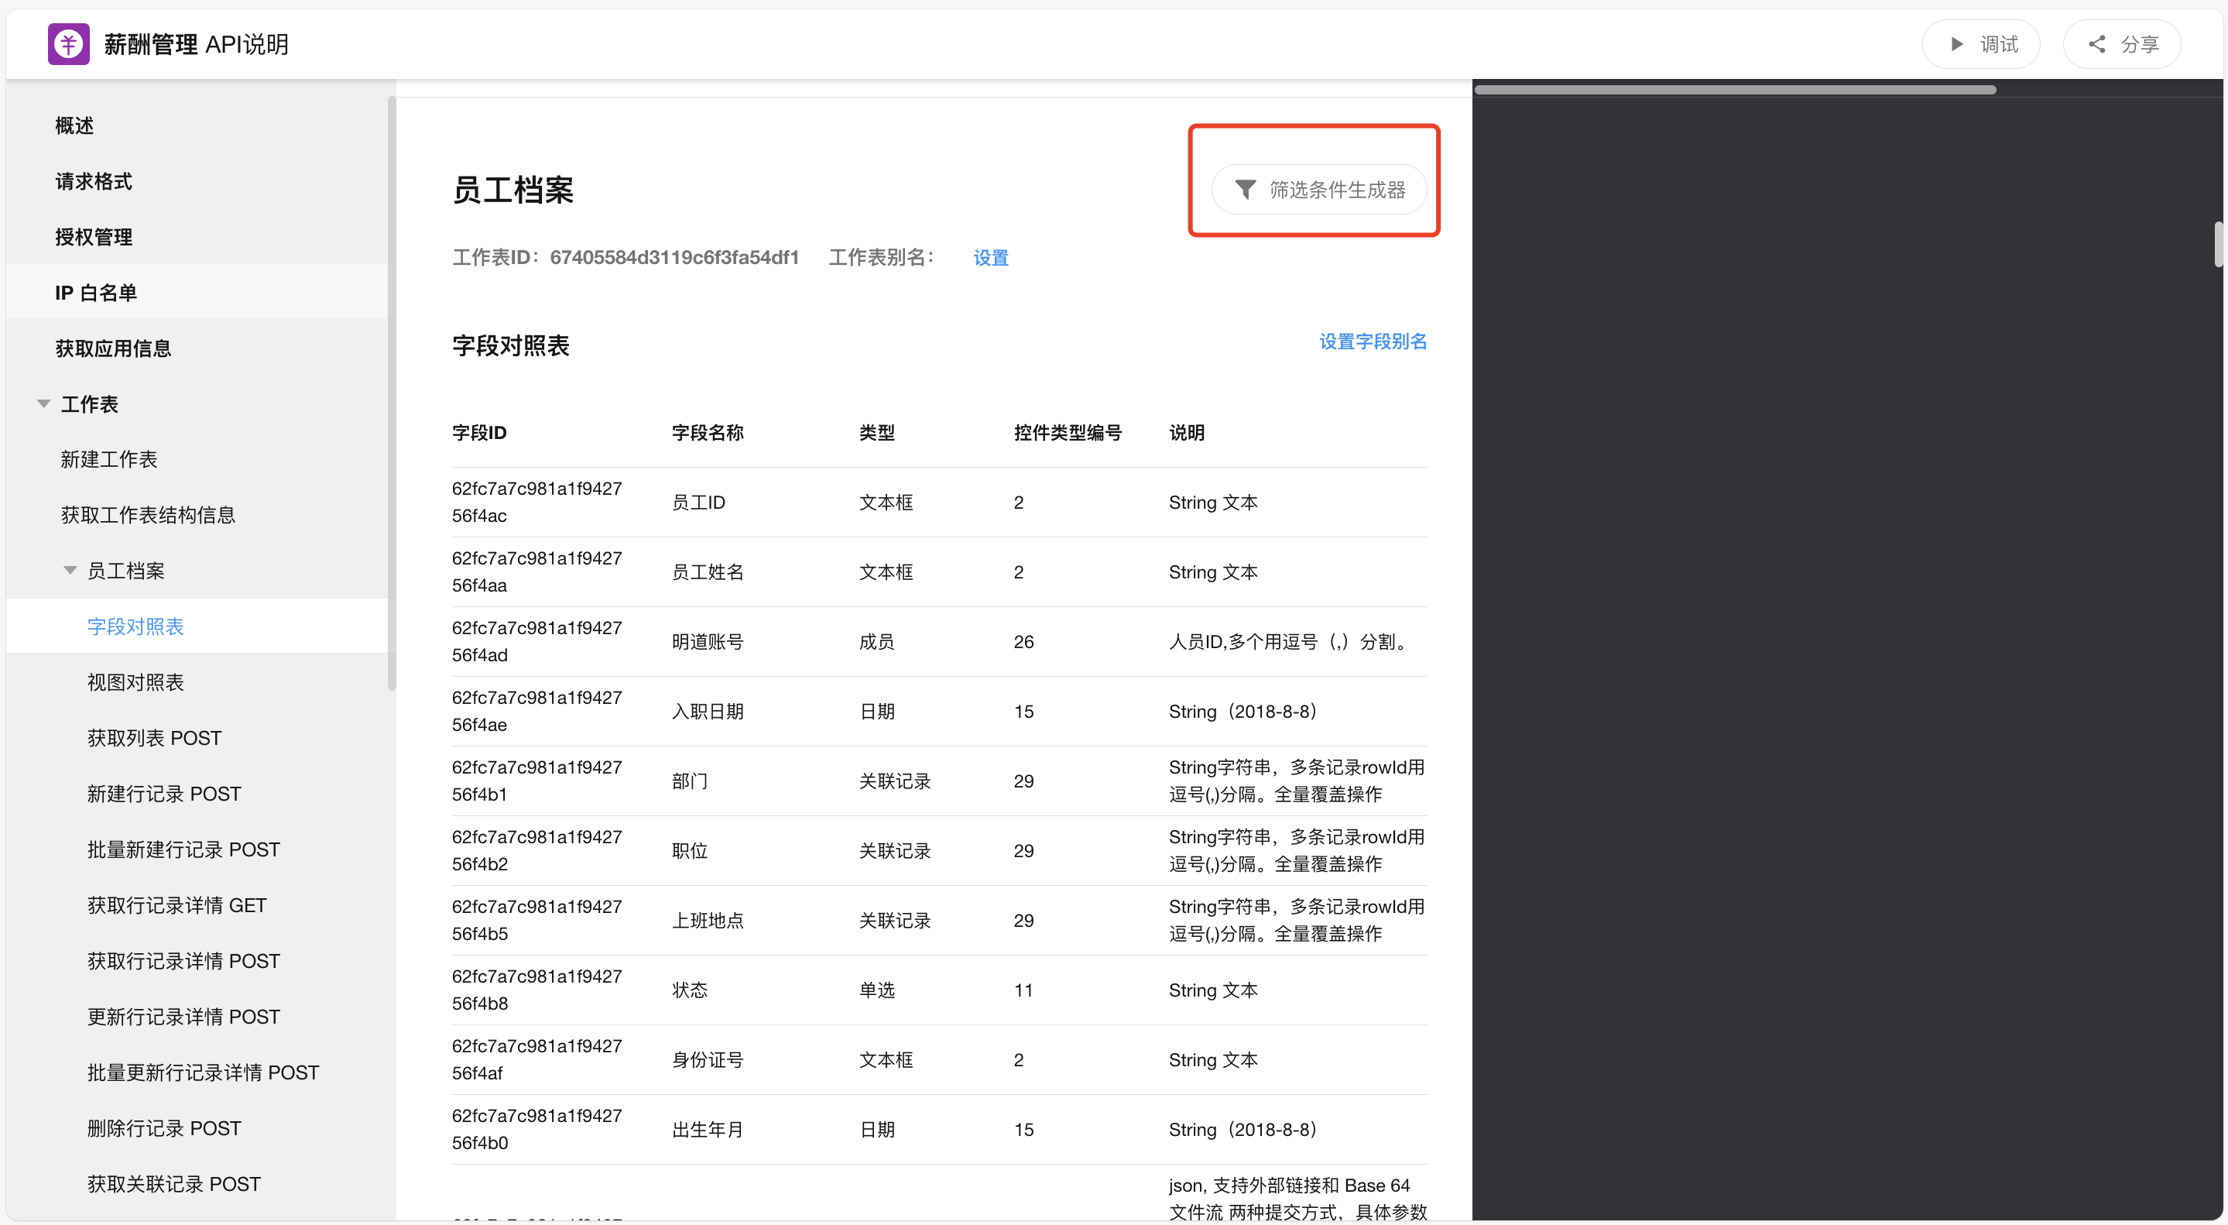Collapse the 员工档案 tree node
Viewport: 2228px width, 1225px height.
point(70,570)
